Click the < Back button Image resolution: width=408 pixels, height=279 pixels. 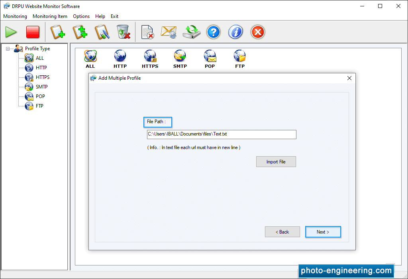coord(282,232)
